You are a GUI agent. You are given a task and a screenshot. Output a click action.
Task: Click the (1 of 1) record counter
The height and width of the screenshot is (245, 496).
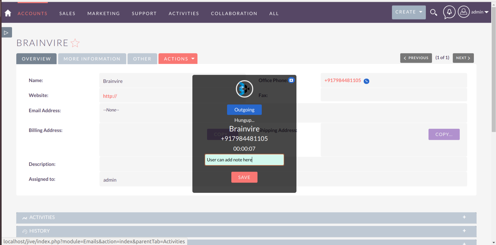coord(442,58)
